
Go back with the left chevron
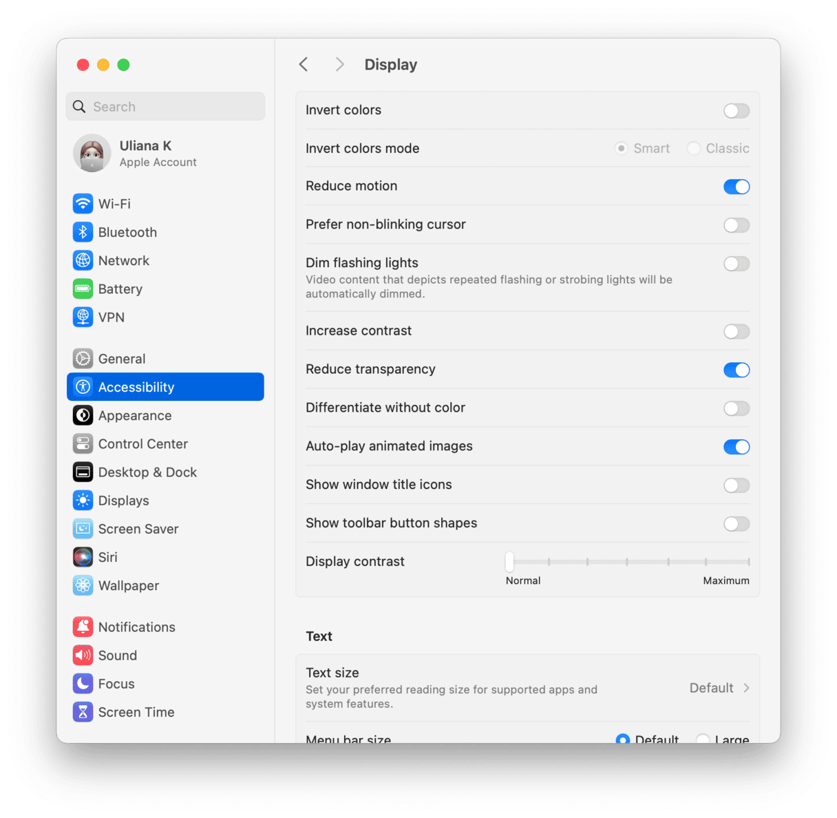(x=303, y=65)
